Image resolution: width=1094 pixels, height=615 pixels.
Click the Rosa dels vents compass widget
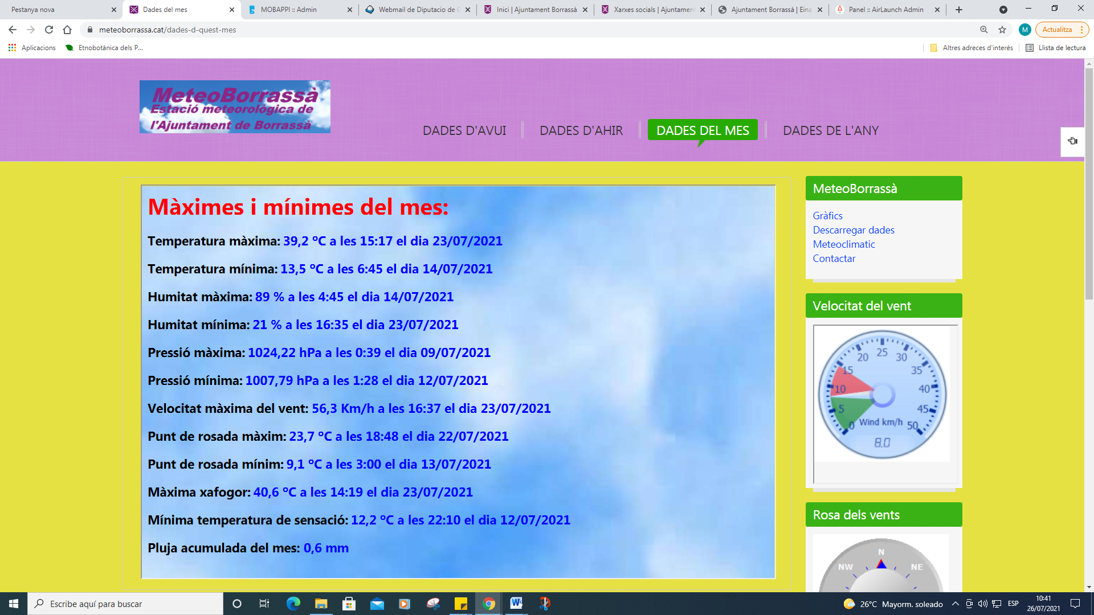(881, 564)
